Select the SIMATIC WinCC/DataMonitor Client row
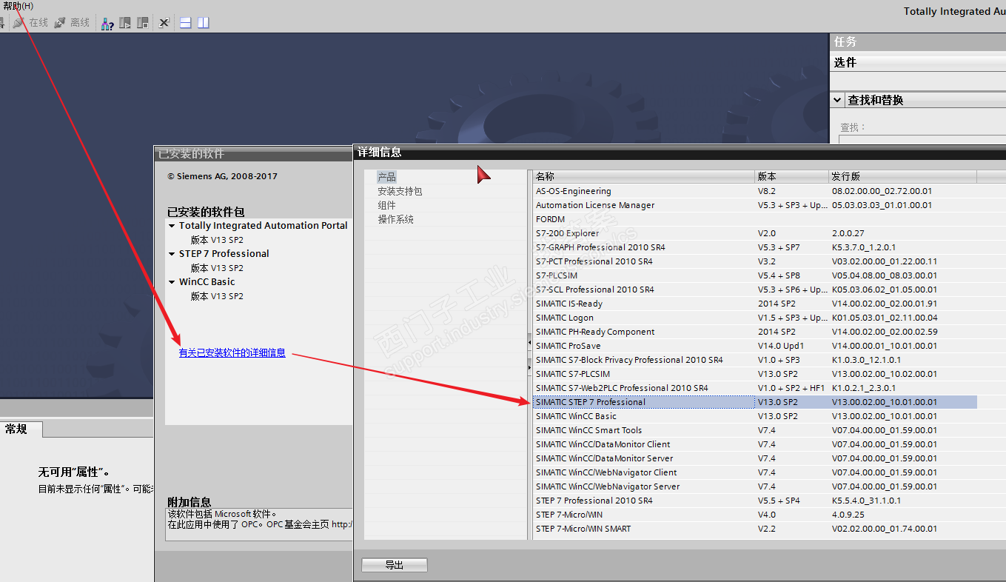The image size is (1006, 582). pos(755,444)
